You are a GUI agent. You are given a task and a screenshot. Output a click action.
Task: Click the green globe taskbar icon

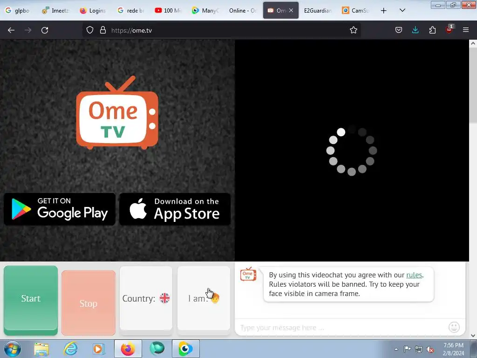157,349
